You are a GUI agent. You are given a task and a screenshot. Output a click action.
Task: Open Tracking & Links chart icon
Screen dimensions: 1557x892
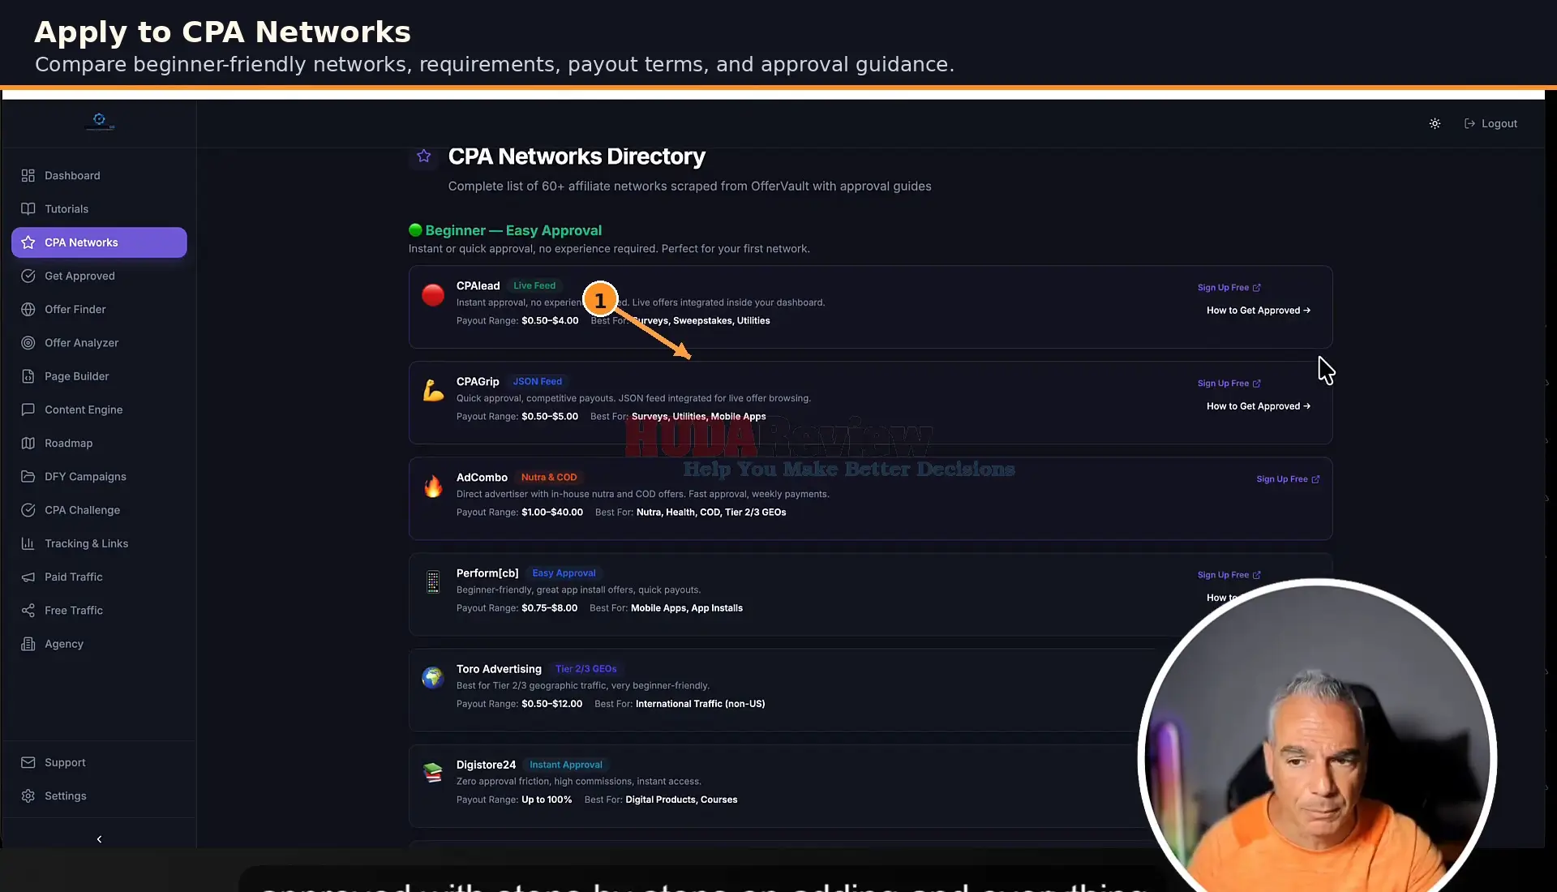click(28, 543)
